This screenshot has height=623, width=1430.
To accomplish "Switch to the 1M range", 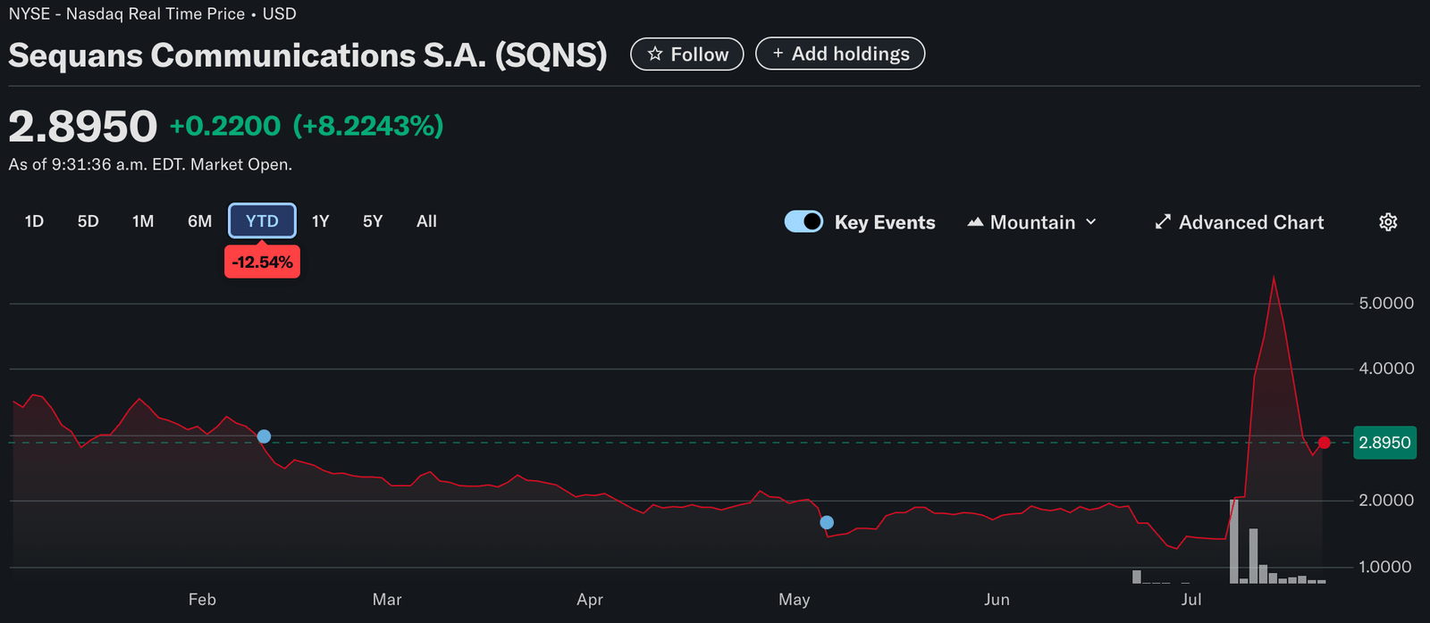I will tap(143, 221).
